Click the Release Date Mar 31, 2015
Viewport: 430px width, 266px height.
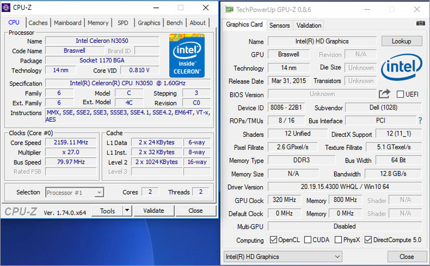(x=288, y=81)
